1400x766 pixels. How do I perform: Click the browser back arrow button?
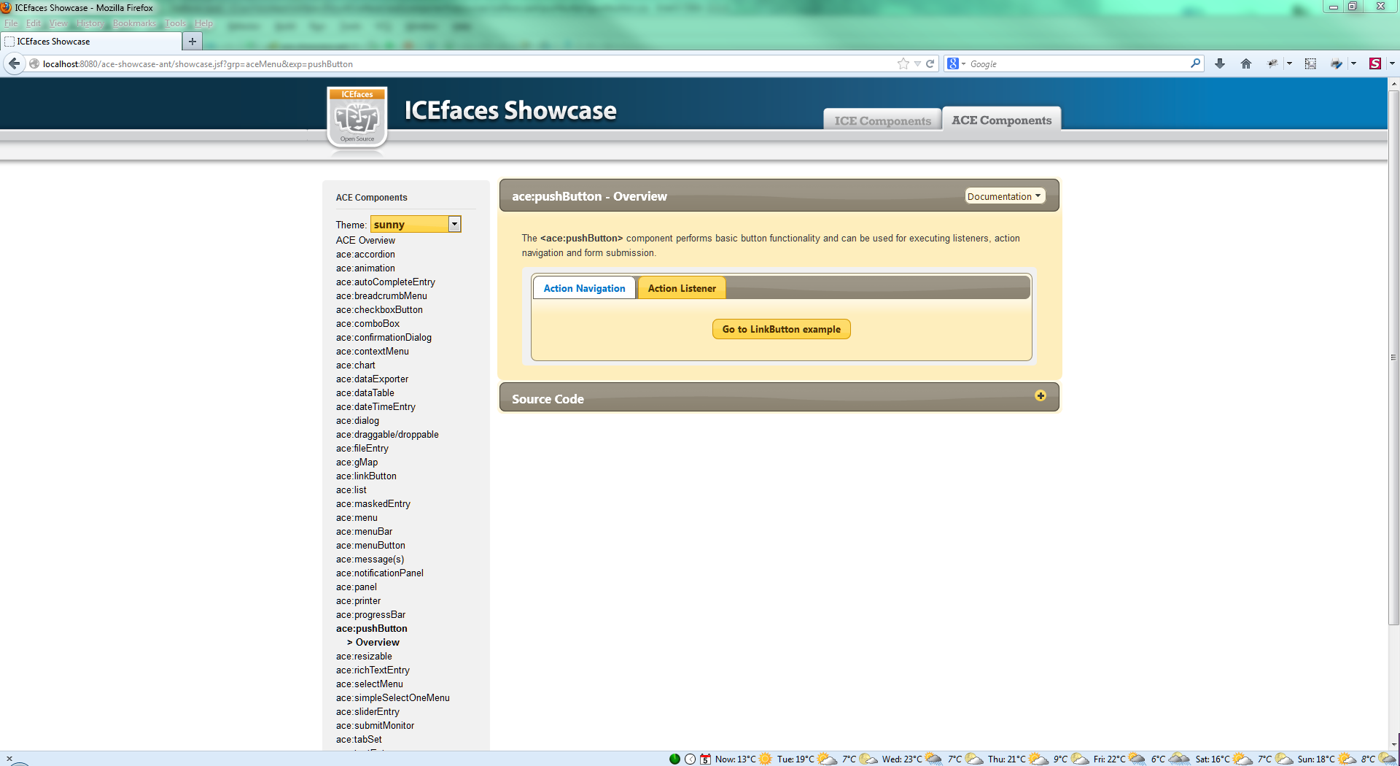[x=15, y=63]
